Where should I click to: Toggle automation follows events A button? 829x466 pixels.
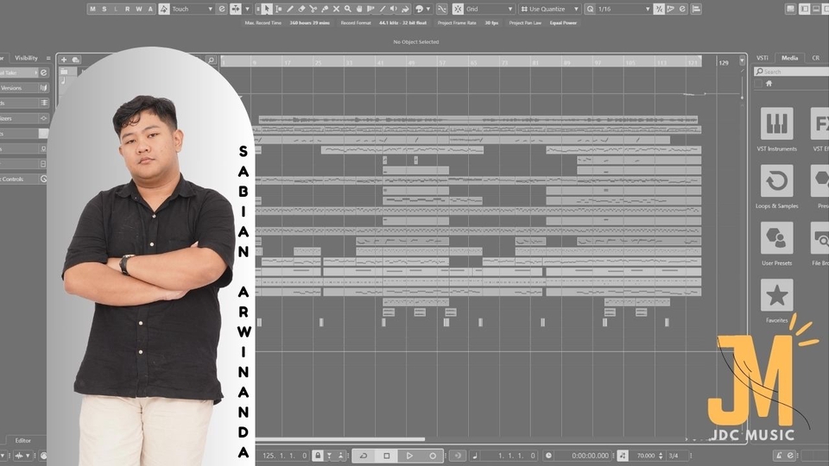pos(150,9)
